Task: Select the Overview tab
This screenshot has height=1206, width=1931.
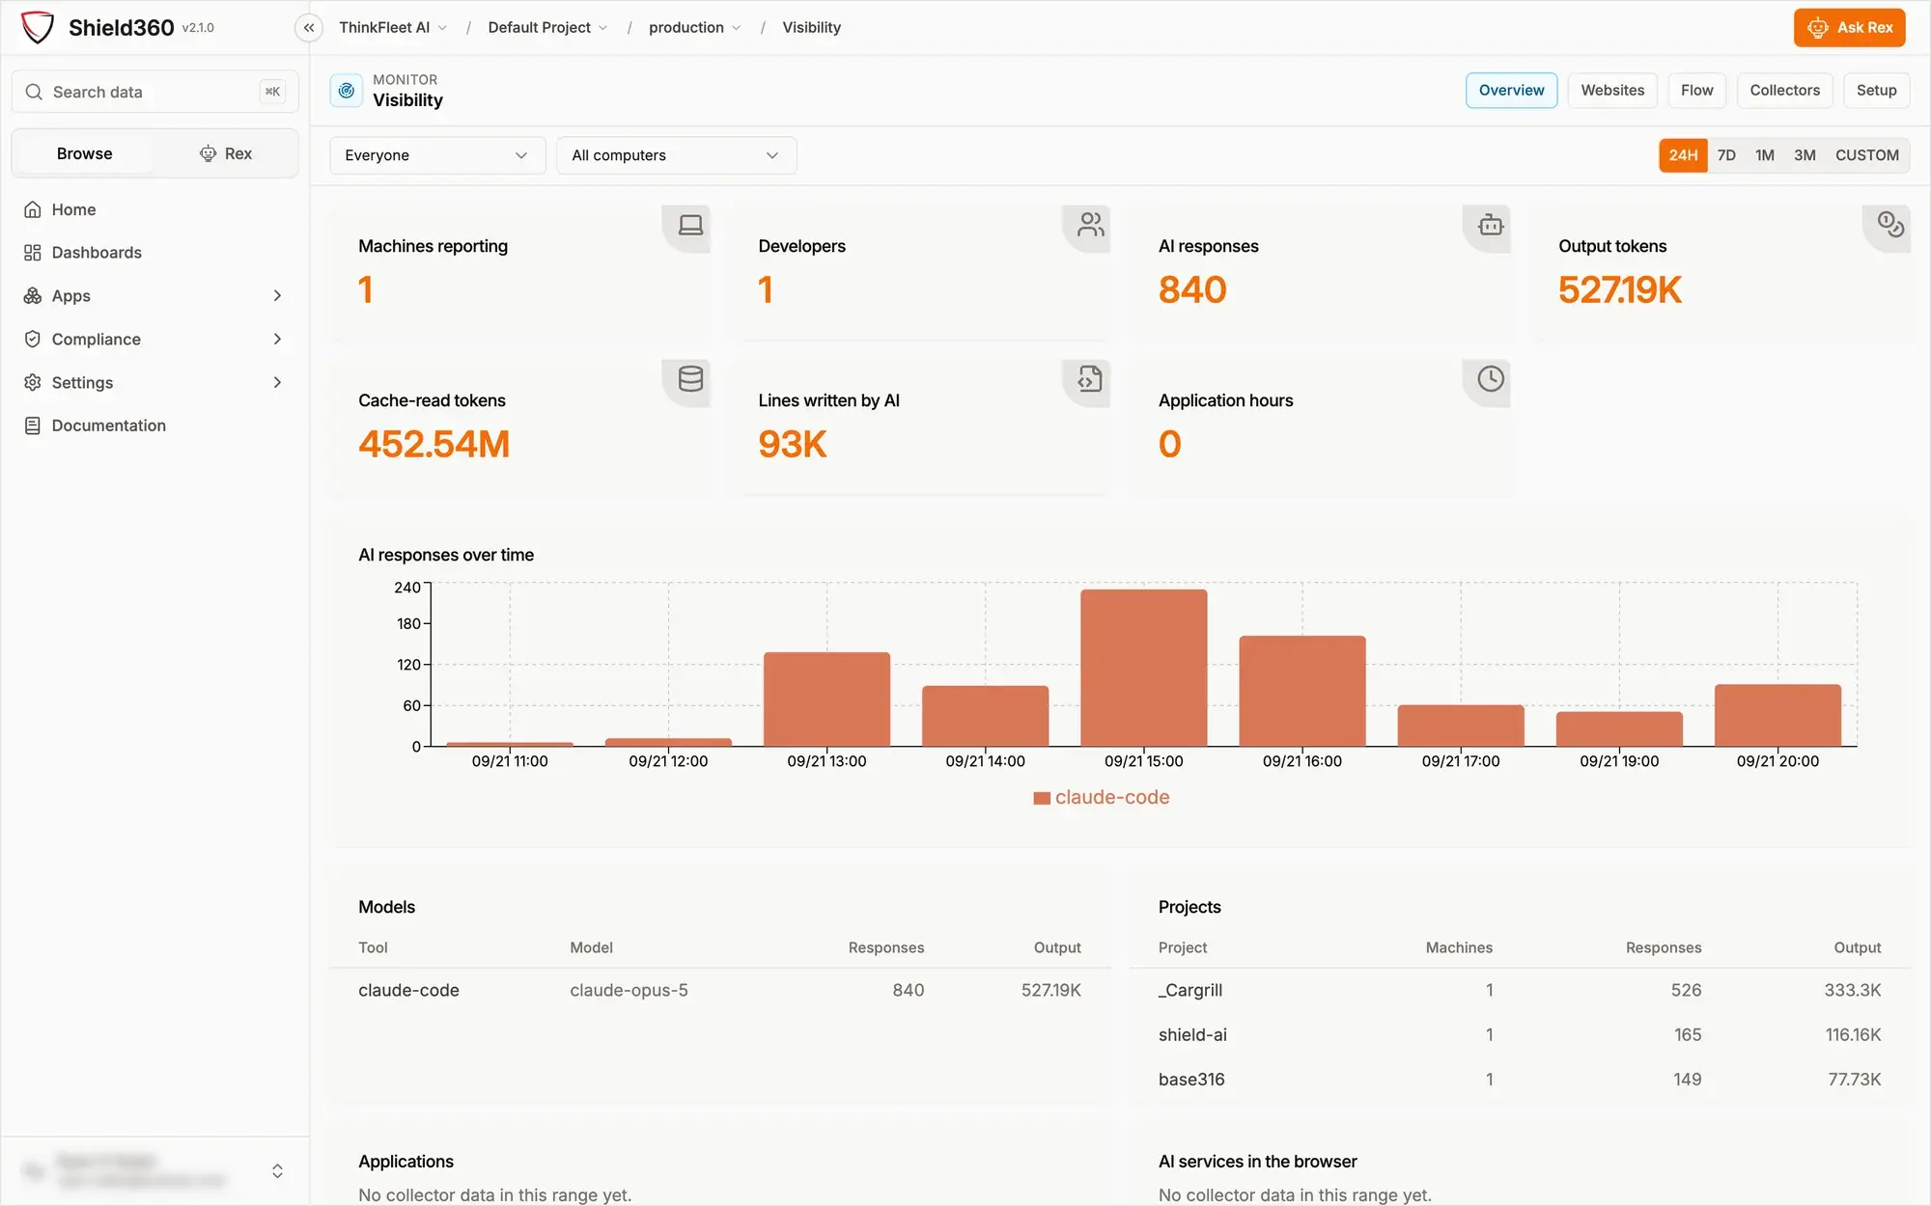Action: [x=1511, y=91]
